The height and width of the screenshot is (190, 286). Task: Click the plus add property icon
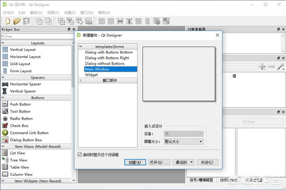click(x=262, y=66)
